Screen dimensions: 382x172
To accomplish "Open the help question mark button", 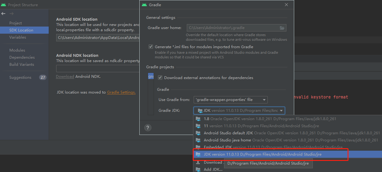I will (148, 128).
